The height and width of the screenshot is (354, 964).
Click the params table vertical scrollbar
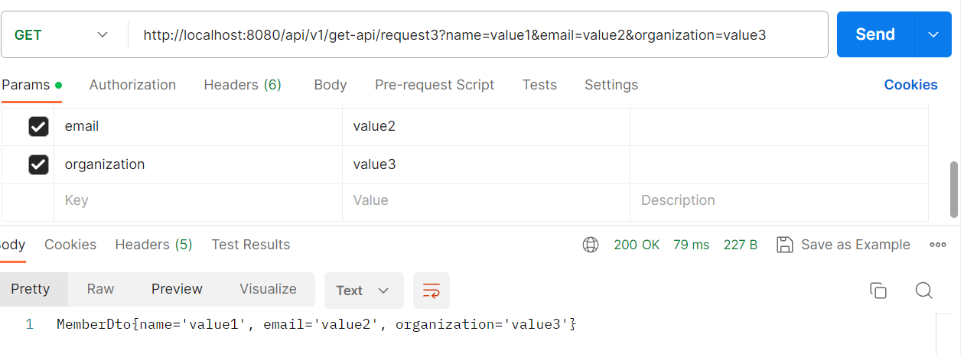pyautogui.click(x=953, y=189)
